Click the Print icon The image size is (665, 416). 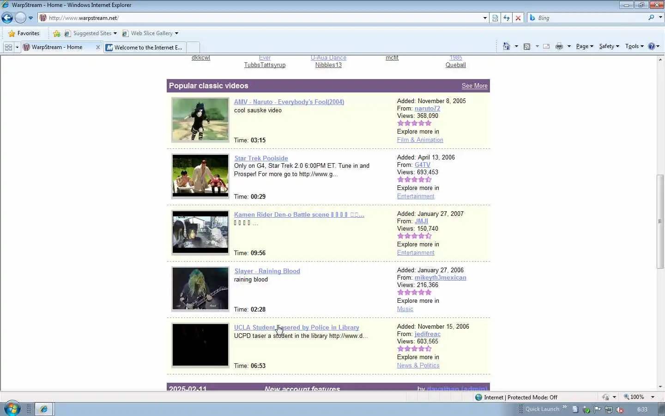(x=559, y=46)
